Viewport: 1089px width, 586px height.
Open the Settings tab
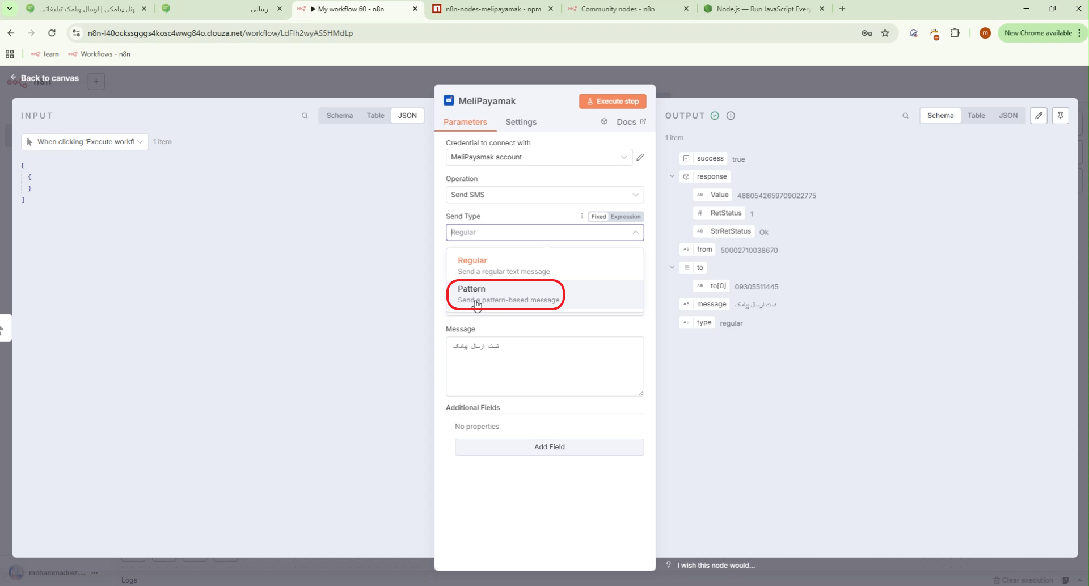click(521, 122)
